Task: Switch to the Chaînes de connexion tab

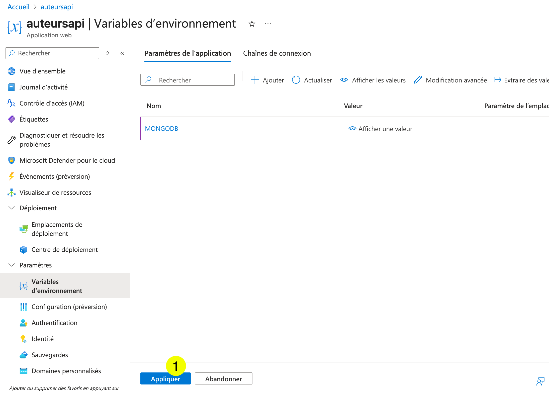Action: [x=277, y=53]
